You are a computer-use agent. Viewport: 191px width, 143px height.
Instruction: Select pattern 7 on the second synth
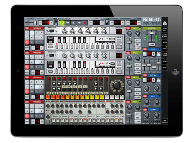36,62
